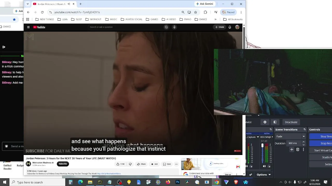Click the Chrome back arrow
The width and height of the screenshot is (332, 186).
pos(28,12)
